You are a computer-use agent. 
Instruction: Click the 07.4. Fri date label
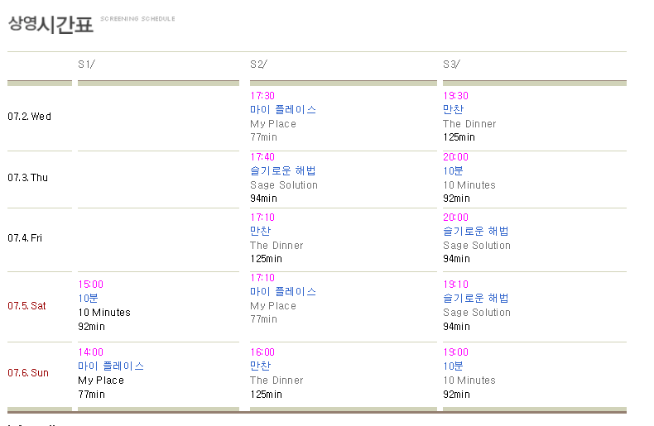(x=25, y=238)
